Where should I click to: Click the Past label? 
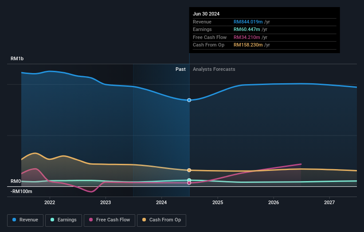(x=180, y=69)
